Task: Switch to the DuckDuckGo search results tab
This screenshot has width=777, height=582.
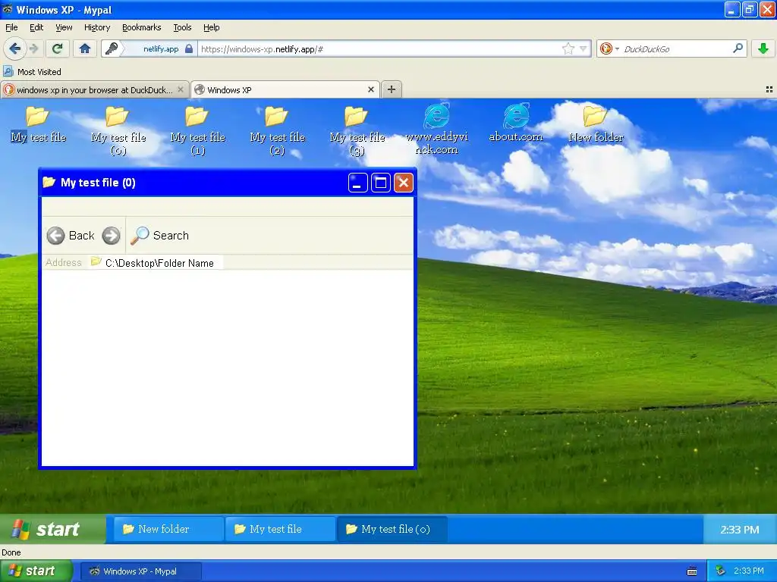Action: 94,89
